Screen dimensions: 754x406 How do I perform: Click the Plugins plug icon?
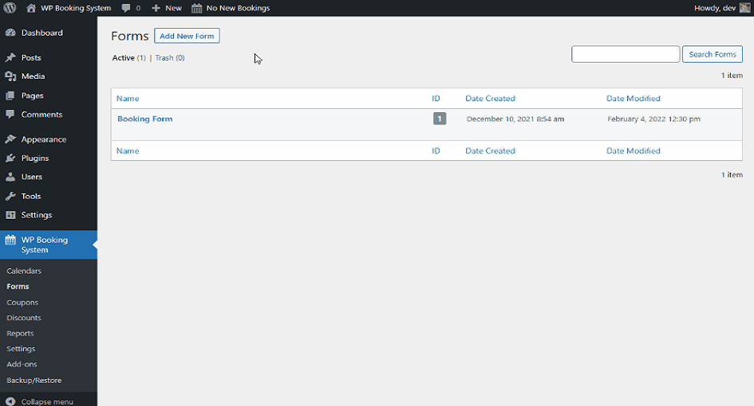pos(10,158)
